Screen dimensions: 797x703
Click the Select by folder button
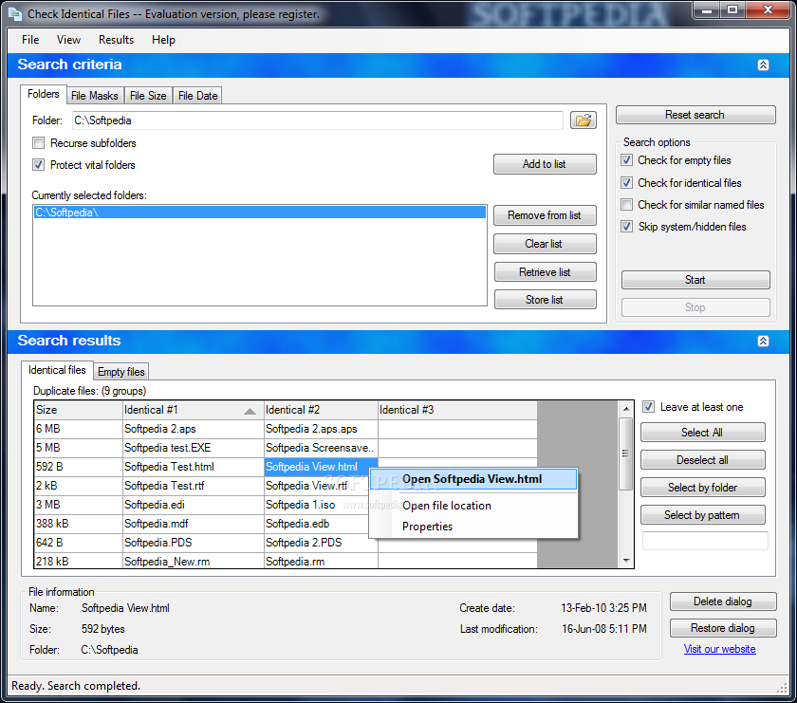[702, 488]
